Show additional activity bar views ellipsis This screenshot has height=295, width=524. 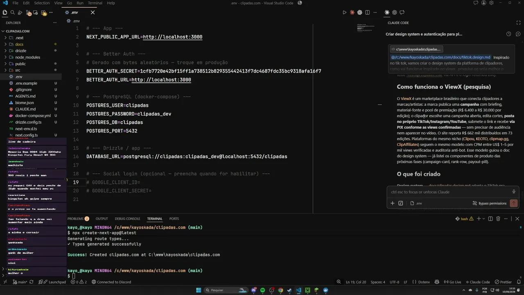(x=51, y=13)
